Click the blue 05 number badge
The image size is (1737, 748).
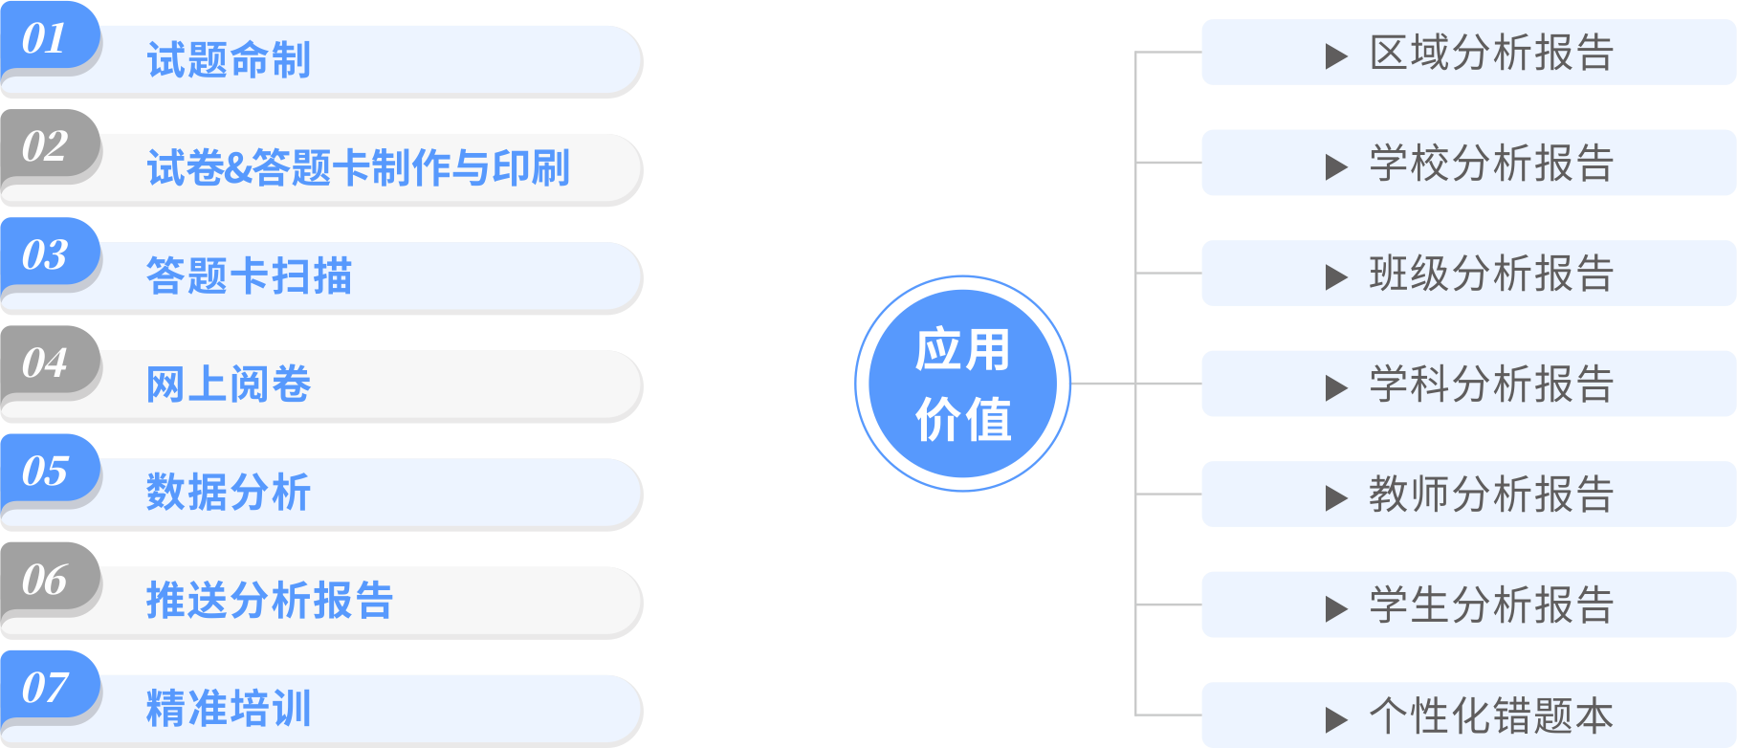tap(47, 471)
